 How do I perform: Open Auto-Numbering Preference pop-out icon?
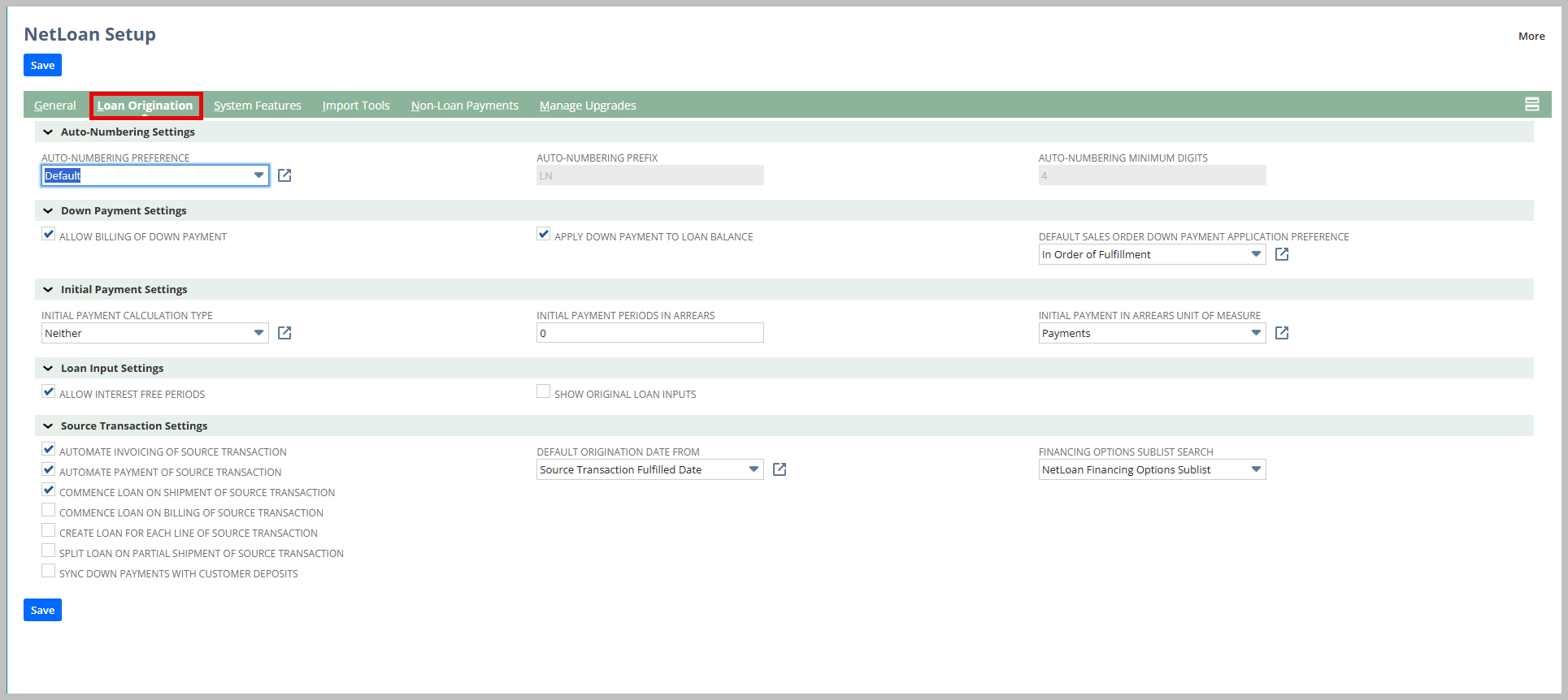point(284,175)
